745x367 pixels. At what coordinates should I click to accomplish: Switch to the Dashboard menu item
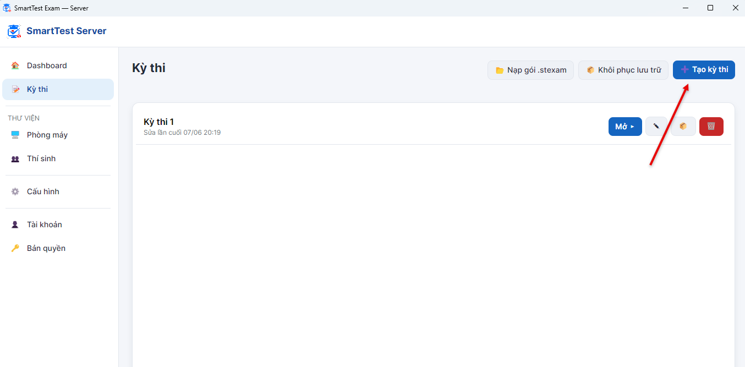pyautogui.click(x=58, y=65)
